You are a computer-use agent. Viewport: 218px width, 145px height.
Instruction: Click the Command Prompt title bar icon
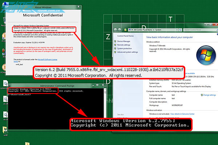pyautogui.click(x=9, y=86)
